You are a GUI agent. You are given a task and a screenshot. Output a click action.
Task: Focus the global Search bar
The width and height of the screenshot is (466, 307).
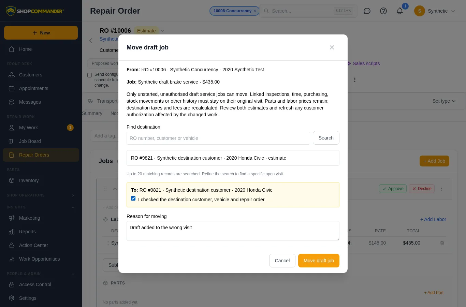[x=308, y=11]
